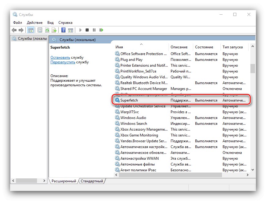Click the 'Provides a ...' description of WarpJITSvc
Image resolution: width=266 pixels, height=201 pixels.
click(x=181, y=112)
